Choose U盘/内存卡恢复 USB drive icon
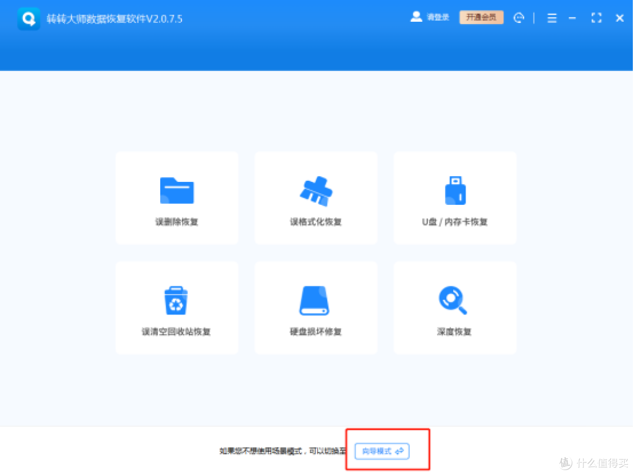The width and height of the screenshot is (634, 476). pos(456,191)
